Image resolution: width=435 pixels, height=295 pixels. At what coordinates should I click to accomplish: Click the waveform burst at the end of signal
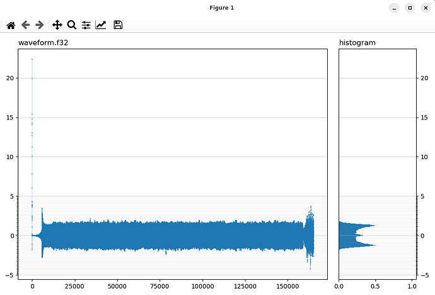[310, 236]
